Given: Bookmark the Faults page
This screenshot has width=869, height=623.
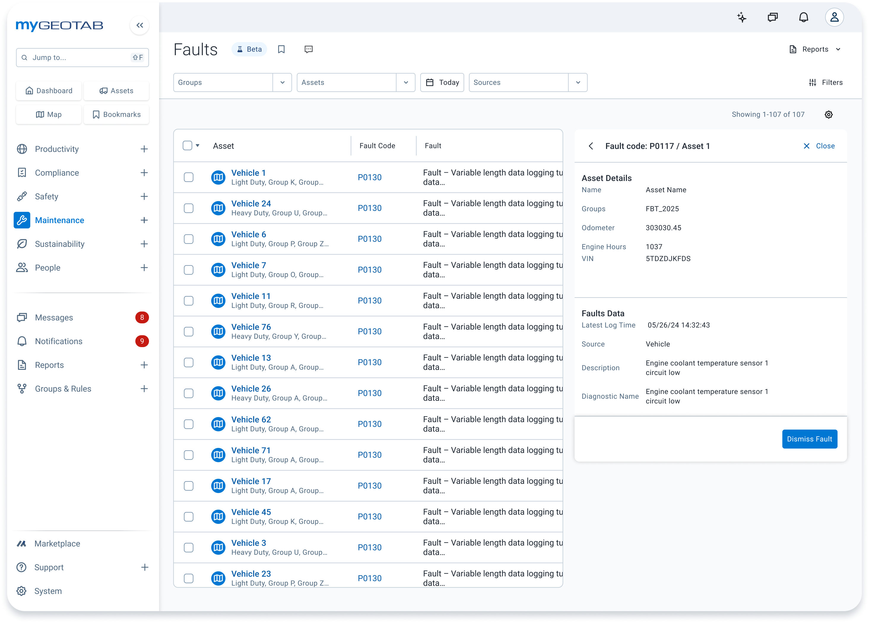Looking at the screenshot, I should 281,50.
